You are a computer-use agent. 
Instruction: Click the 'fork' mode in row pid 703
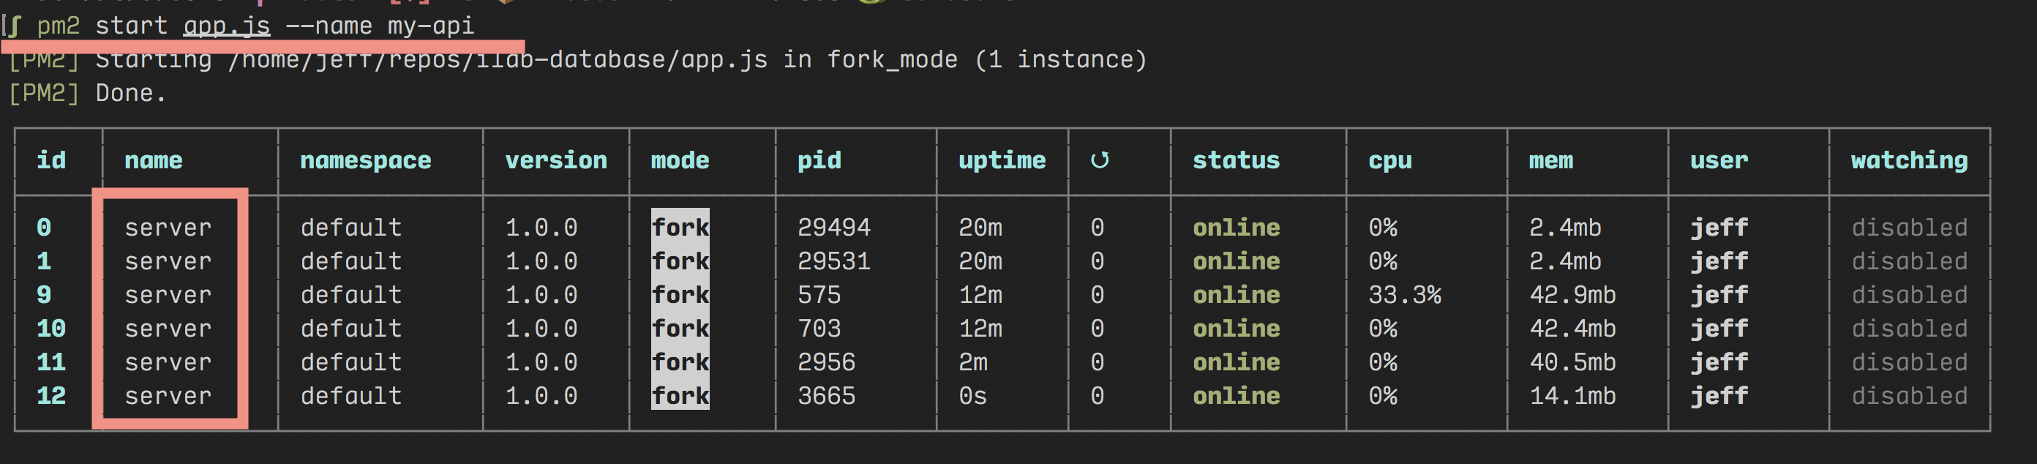(680, 329)
